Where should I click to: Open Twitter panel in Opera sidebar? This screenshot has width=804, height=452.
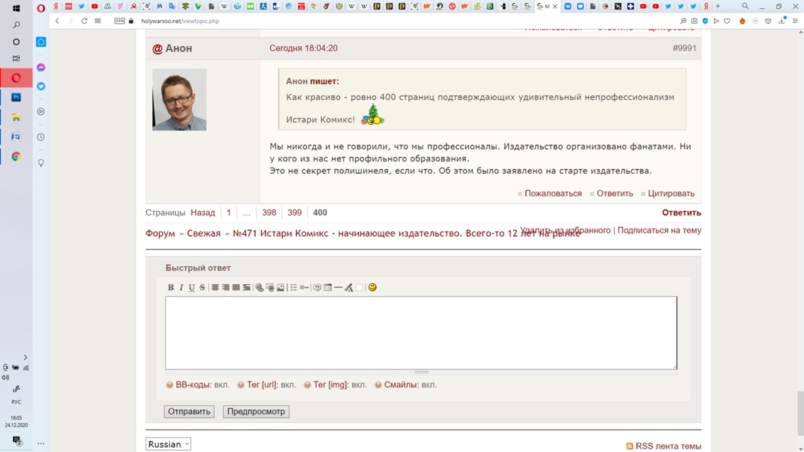click(x=41, y=86)
